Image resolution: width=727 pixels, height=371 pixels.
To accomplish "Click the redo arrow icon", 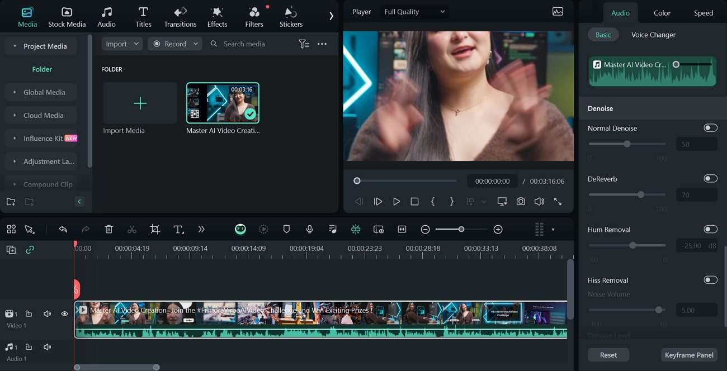I will (x=86, y=229).
